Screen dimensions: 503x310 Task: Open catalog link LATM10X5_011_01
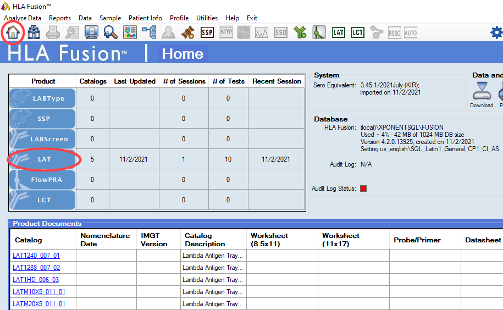coord(39,292)
